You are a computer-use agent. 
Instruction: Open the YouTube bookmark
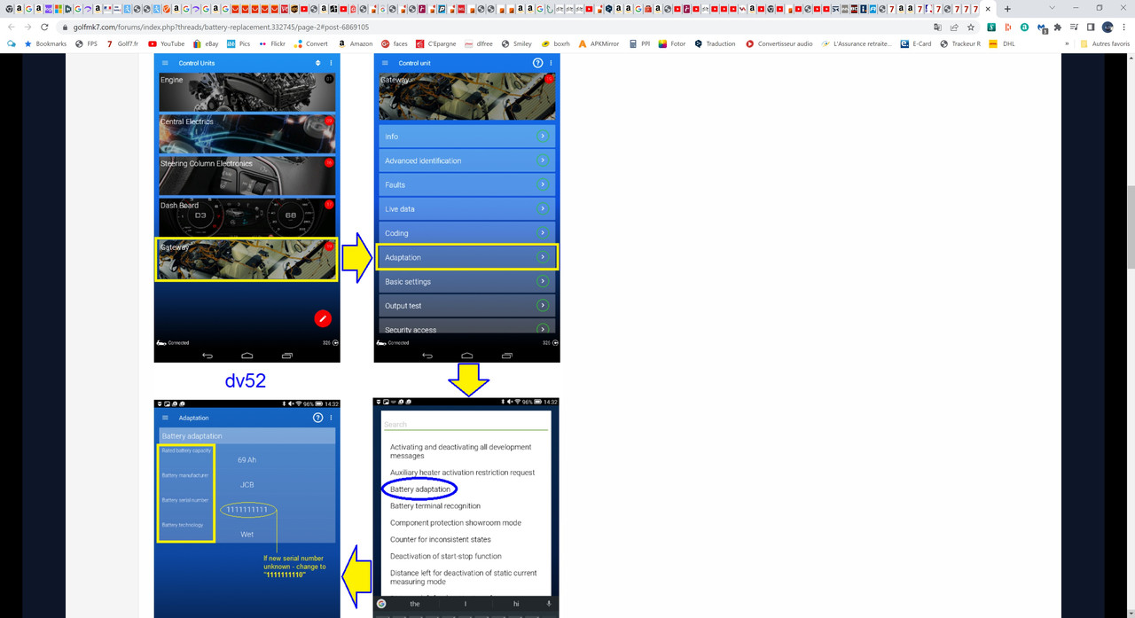tap(167, 43)
